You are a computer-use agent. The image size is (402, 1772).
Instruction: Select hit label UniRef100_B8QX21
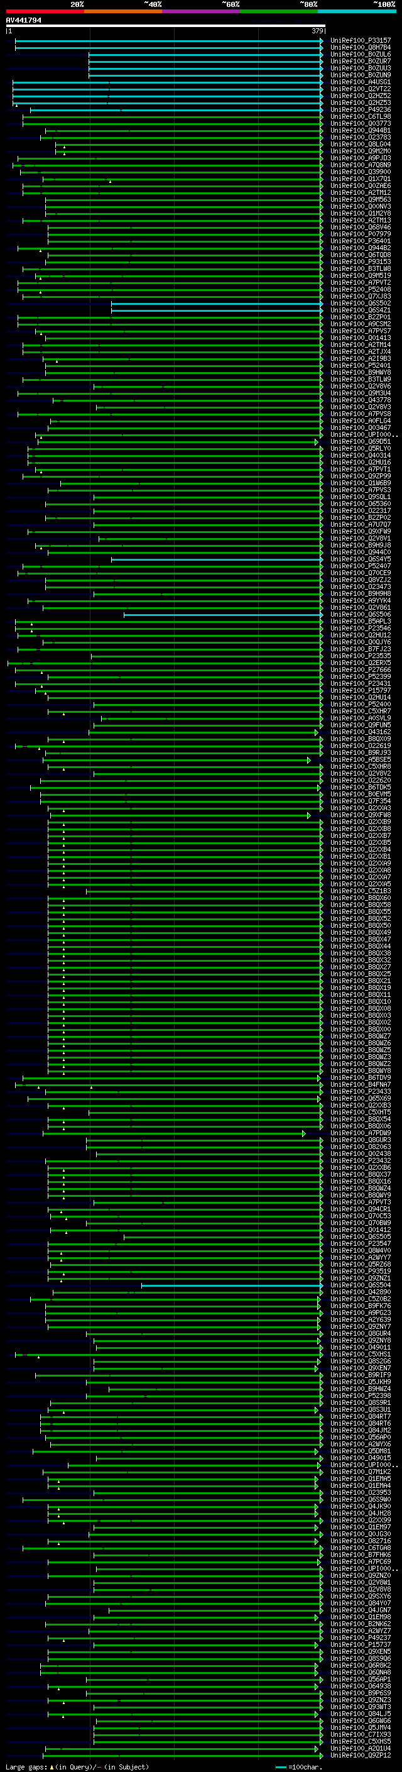coord(361,981)
